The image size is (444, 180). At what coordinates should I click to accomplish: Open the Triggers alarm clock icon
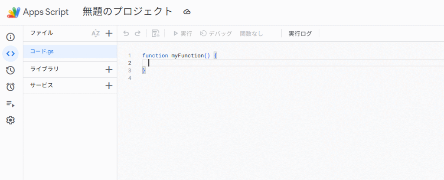click(10, 87)
